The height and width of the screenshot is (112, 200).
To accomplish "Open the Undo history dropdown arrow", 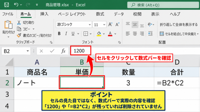I will (21, 5).
